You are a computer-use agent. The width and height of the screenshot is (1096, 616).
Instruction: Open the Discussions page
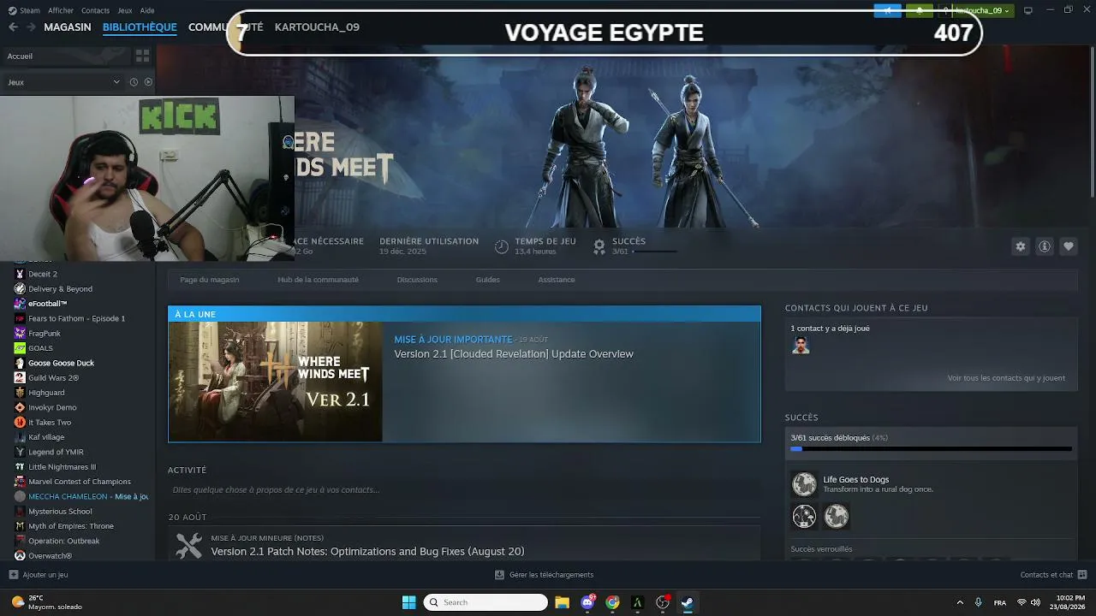417,280
